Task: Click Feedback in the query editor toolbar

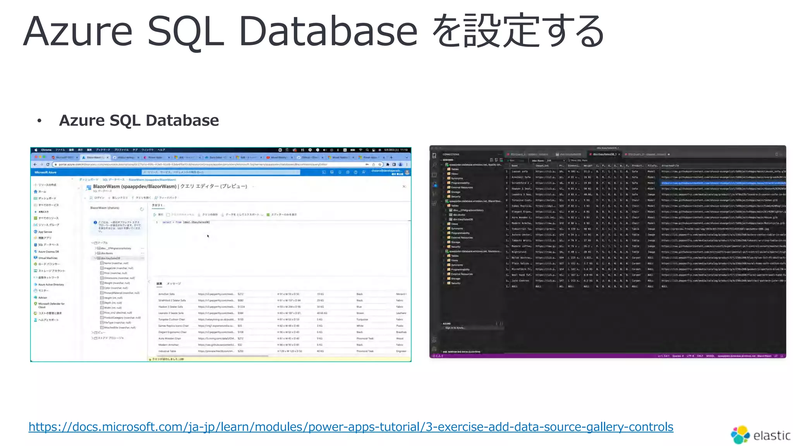Action: [166, 198]
